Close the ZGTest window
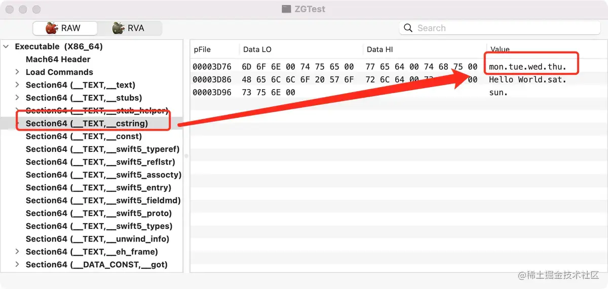Screen dimensions: 608x289 click(x=10, y=10)
